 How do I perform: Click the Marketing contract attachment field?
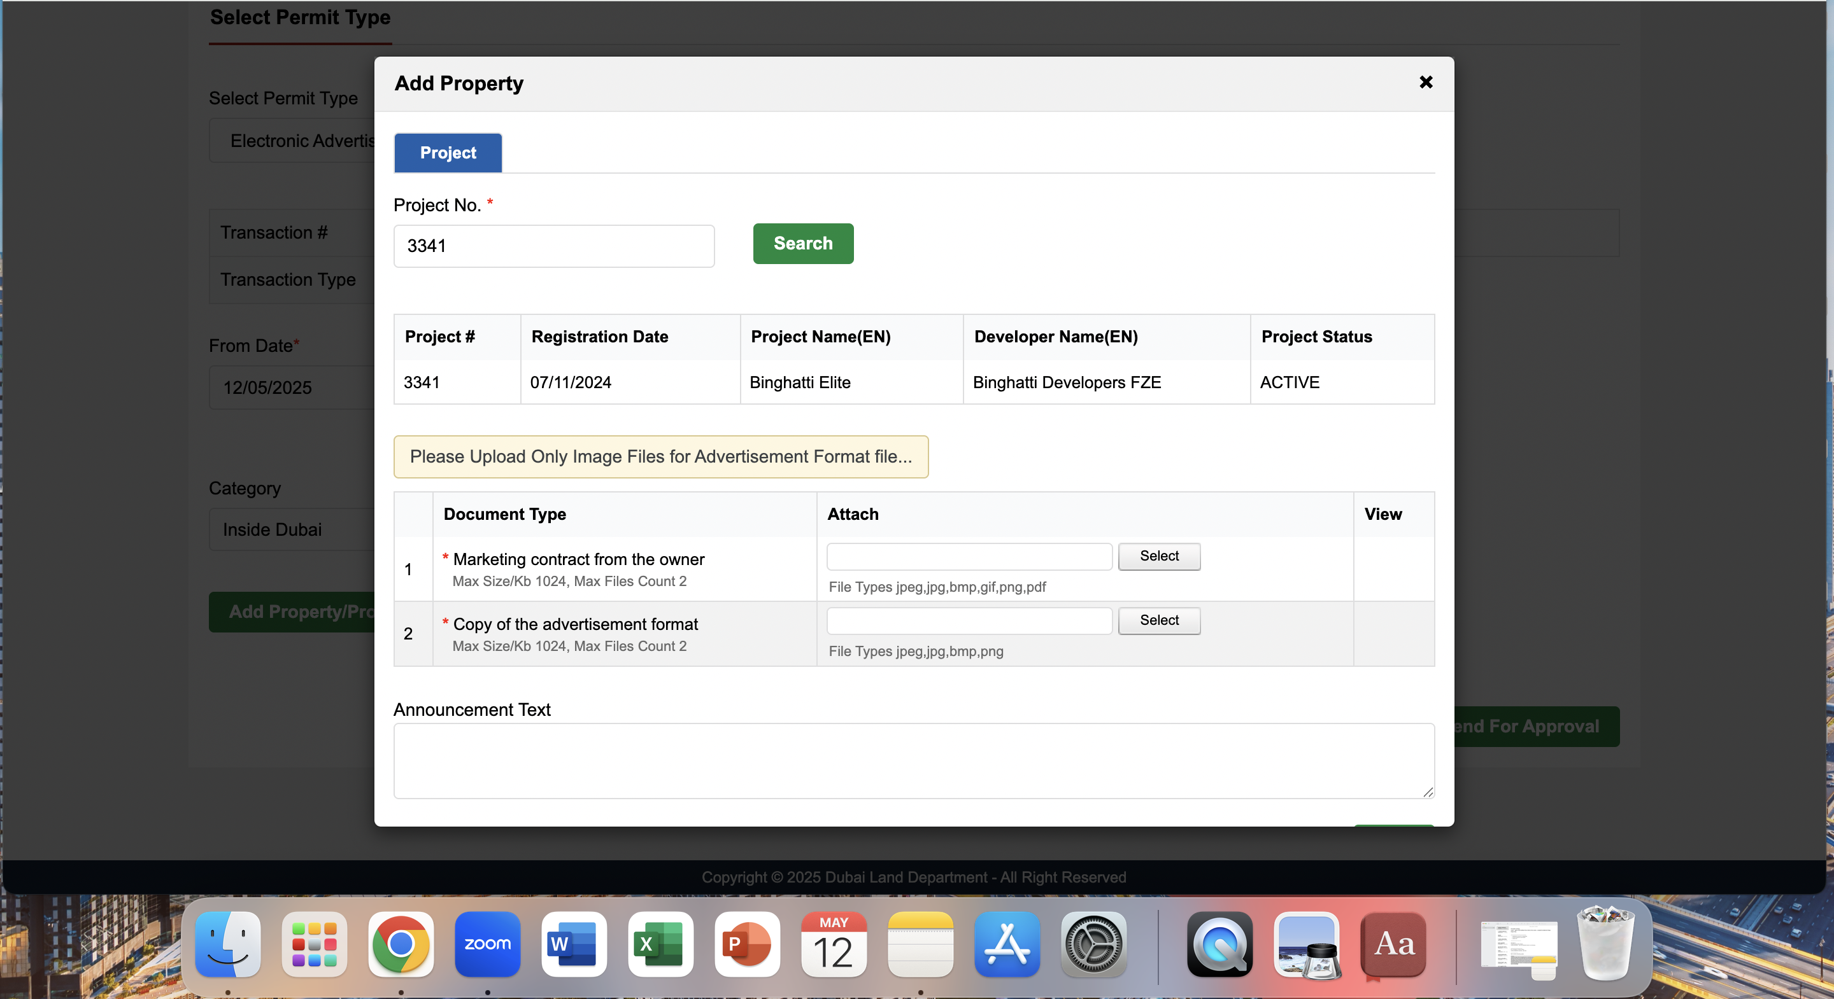click(x=968, y=556)
